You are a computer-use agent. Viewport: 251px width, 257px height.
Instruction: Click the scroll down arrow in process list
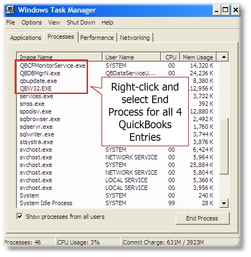(224, 203)
